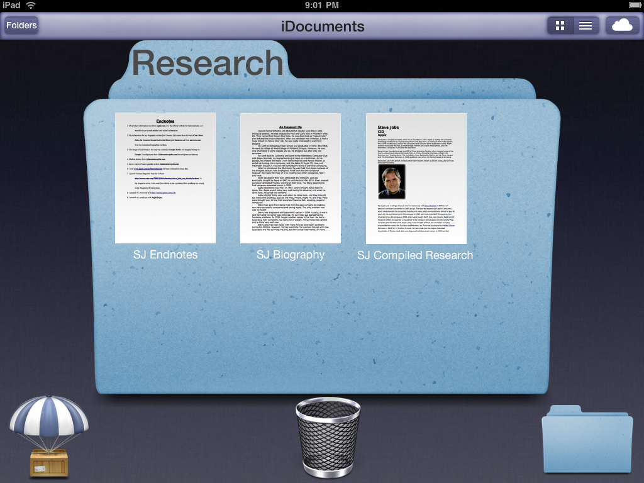The width and height of the screenshot is (644, 483).
Task: Open the SJ Biography document thumbnail
Action: pyautogui.click(x=291, y=178)
